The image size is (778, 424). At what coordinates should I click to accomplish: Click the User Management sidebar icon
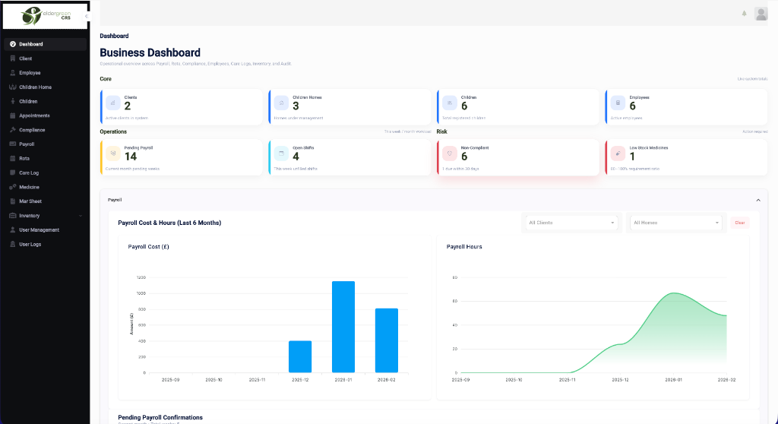pyautogui.click(x=13, y=230)
